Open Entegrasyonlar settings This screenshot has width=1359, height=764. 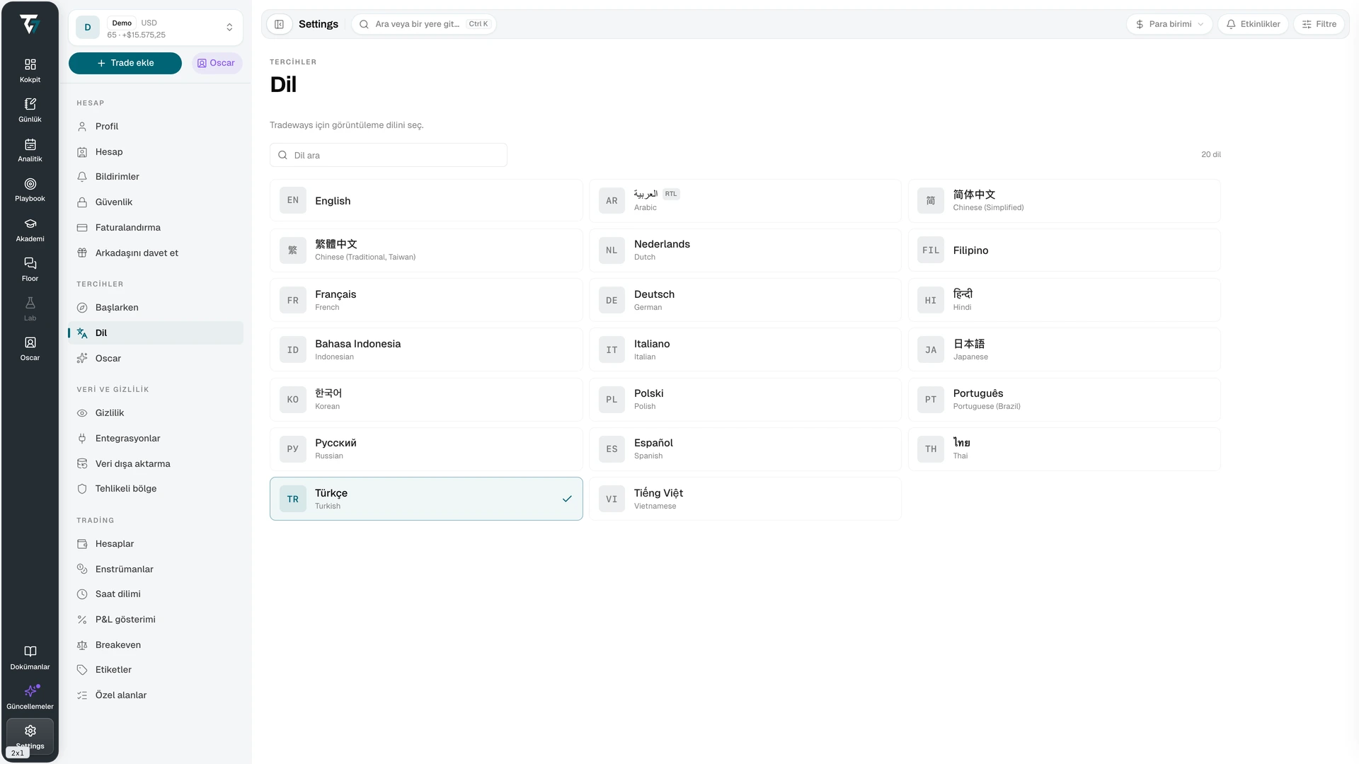(x=156, y=439)
